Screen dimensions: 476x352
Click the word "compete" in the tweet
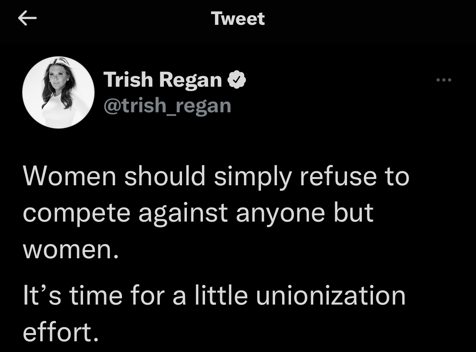[x=77, y=214]
